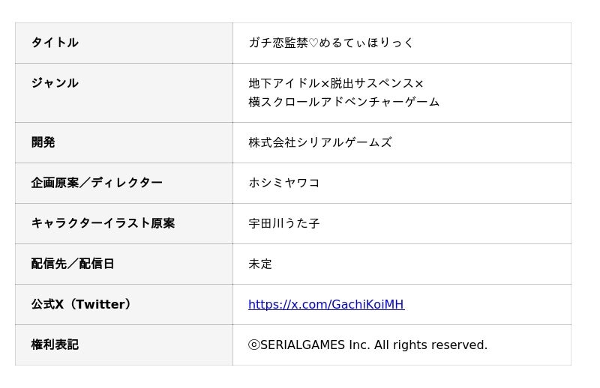The width and height of the screenshot is (600, 388).
Task: Click the heart symbol in the title
Action: [313, 43]
